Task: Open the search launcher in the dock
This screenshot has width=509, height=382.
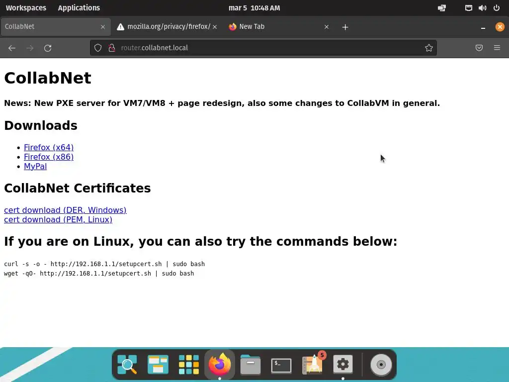Action: coord(127,365)
